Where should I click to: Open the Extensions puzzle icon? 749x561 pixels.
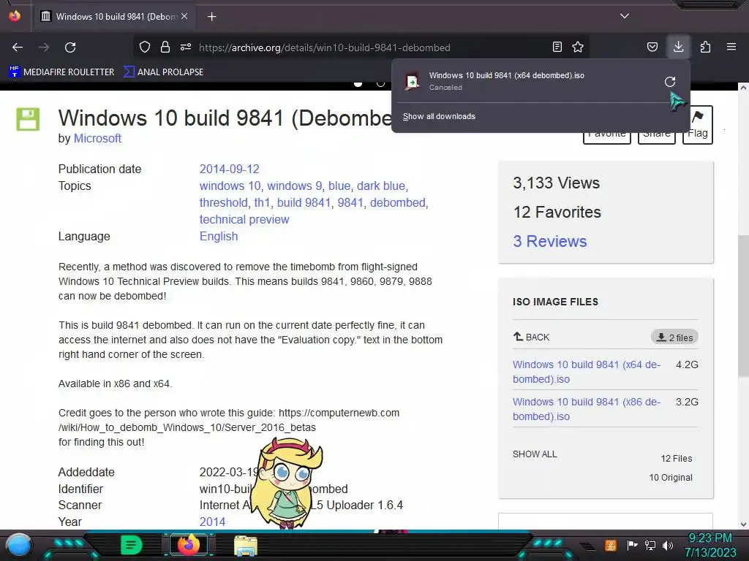[x=705, y=47]
